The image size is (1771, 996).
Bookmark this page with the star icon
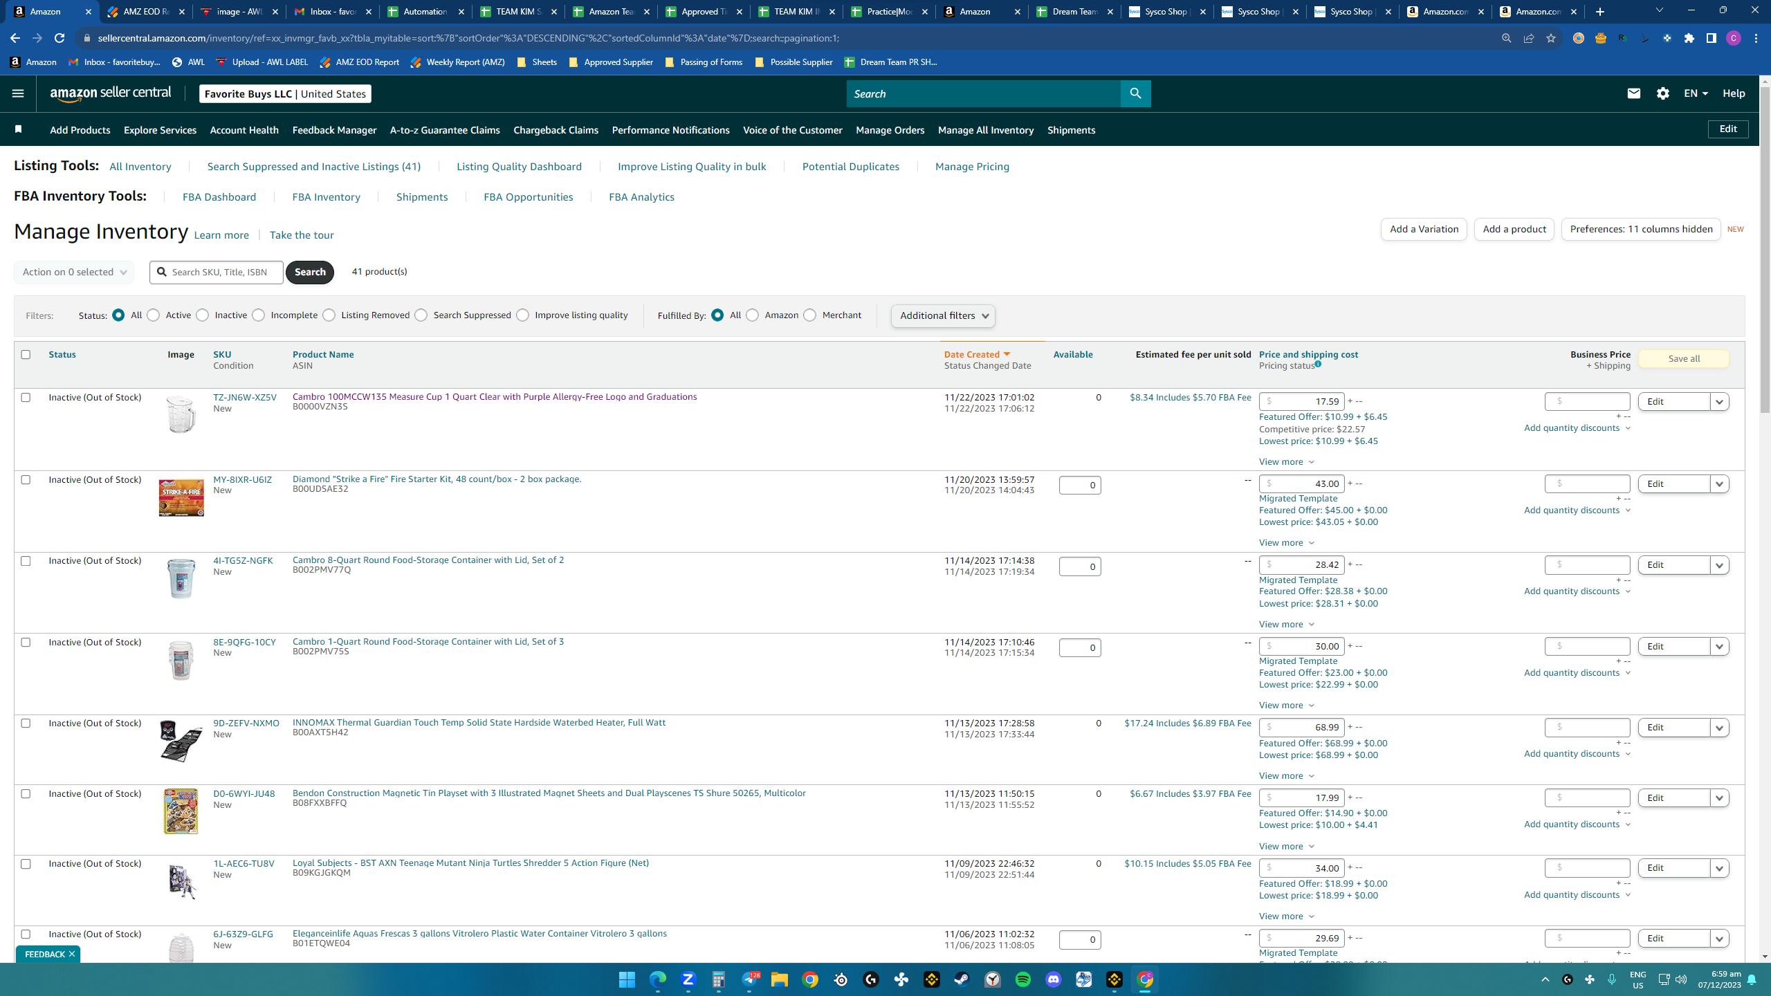coord(1550,38)
